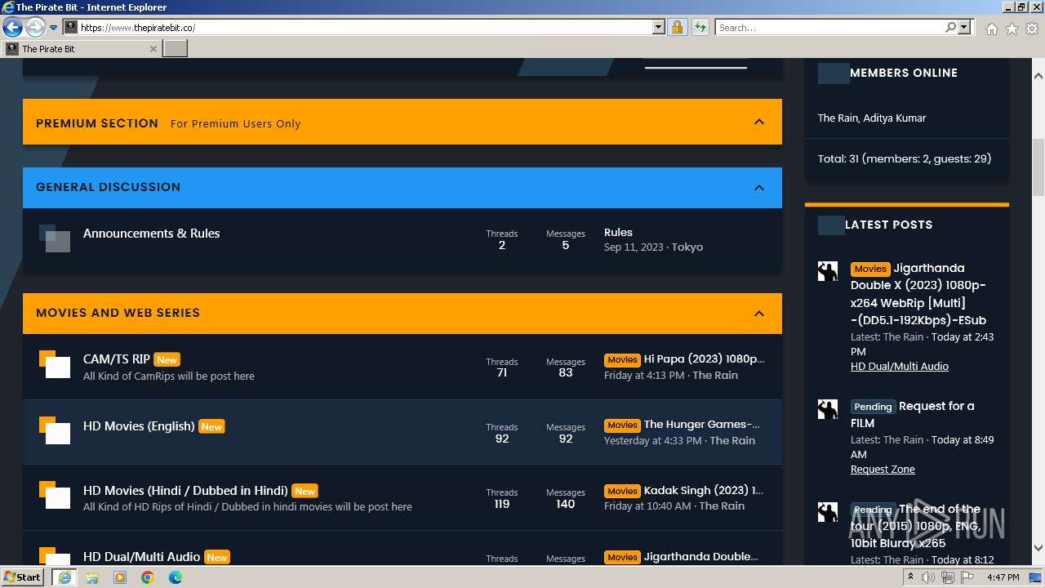Click avatar beside Request for a FILM
Screen dimensions: 1045x588
828,410
